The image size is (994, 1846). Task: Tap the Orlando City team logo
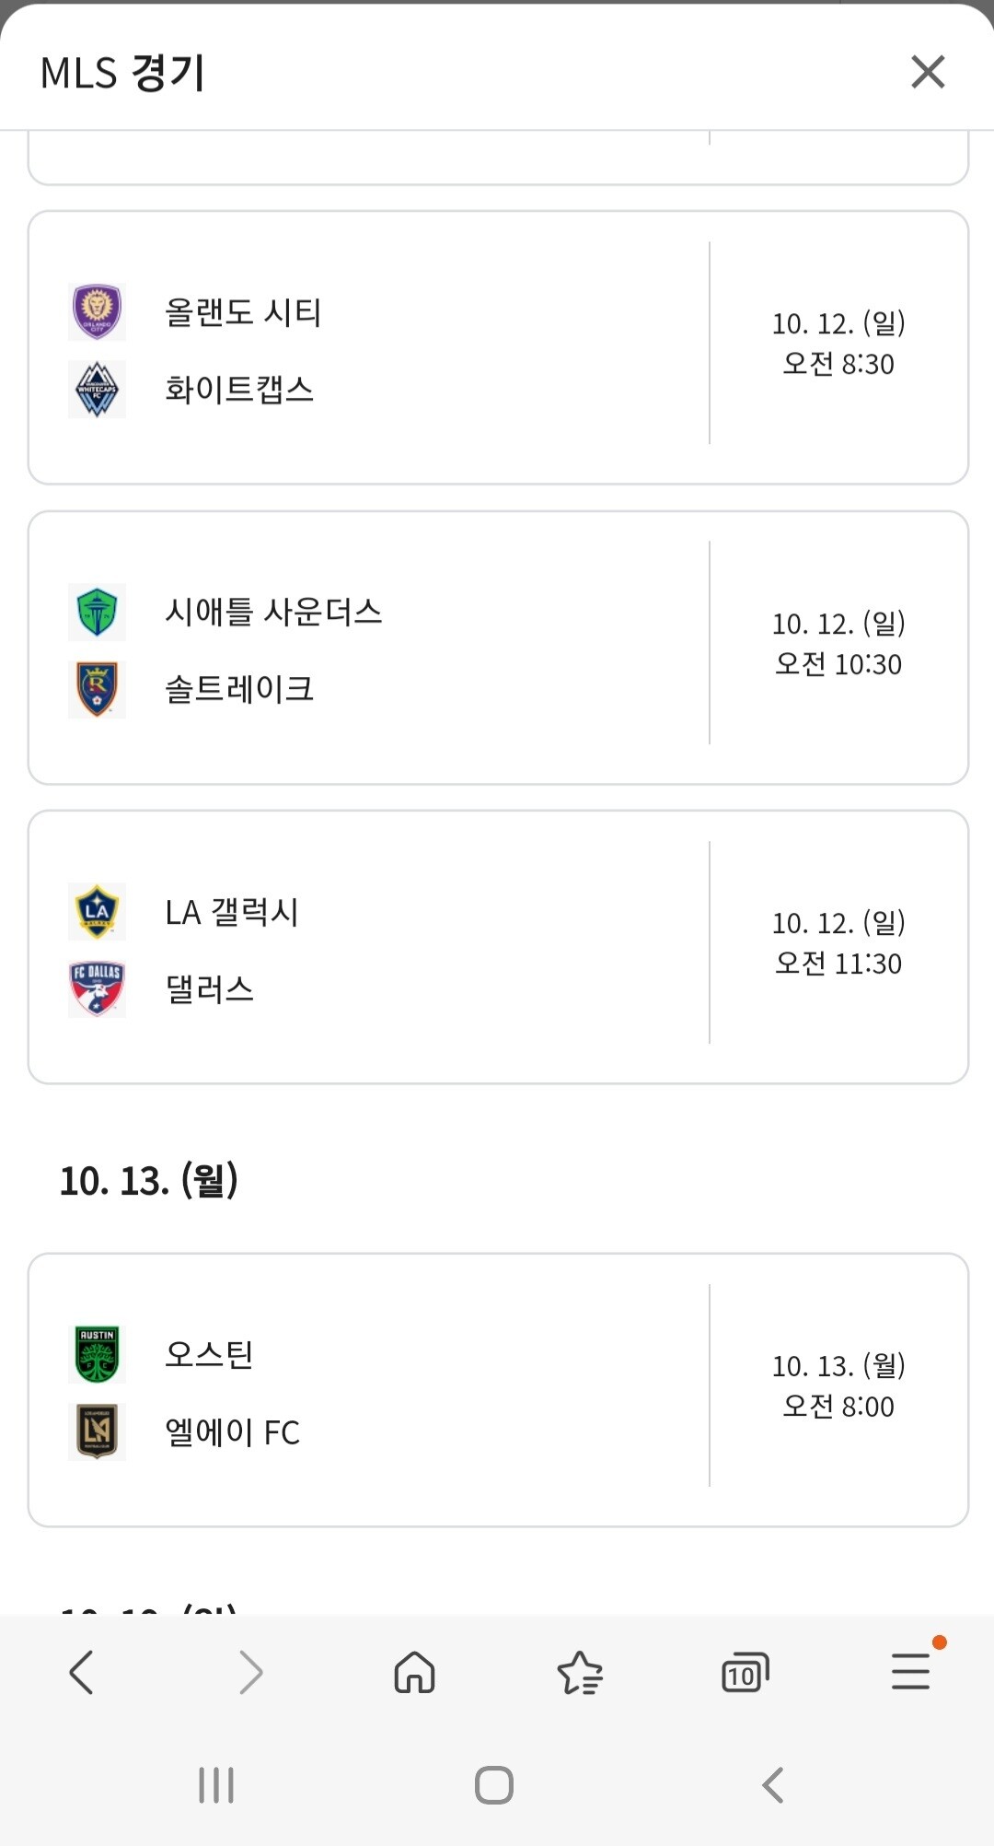pyautogui.click(x=97, y=312)
